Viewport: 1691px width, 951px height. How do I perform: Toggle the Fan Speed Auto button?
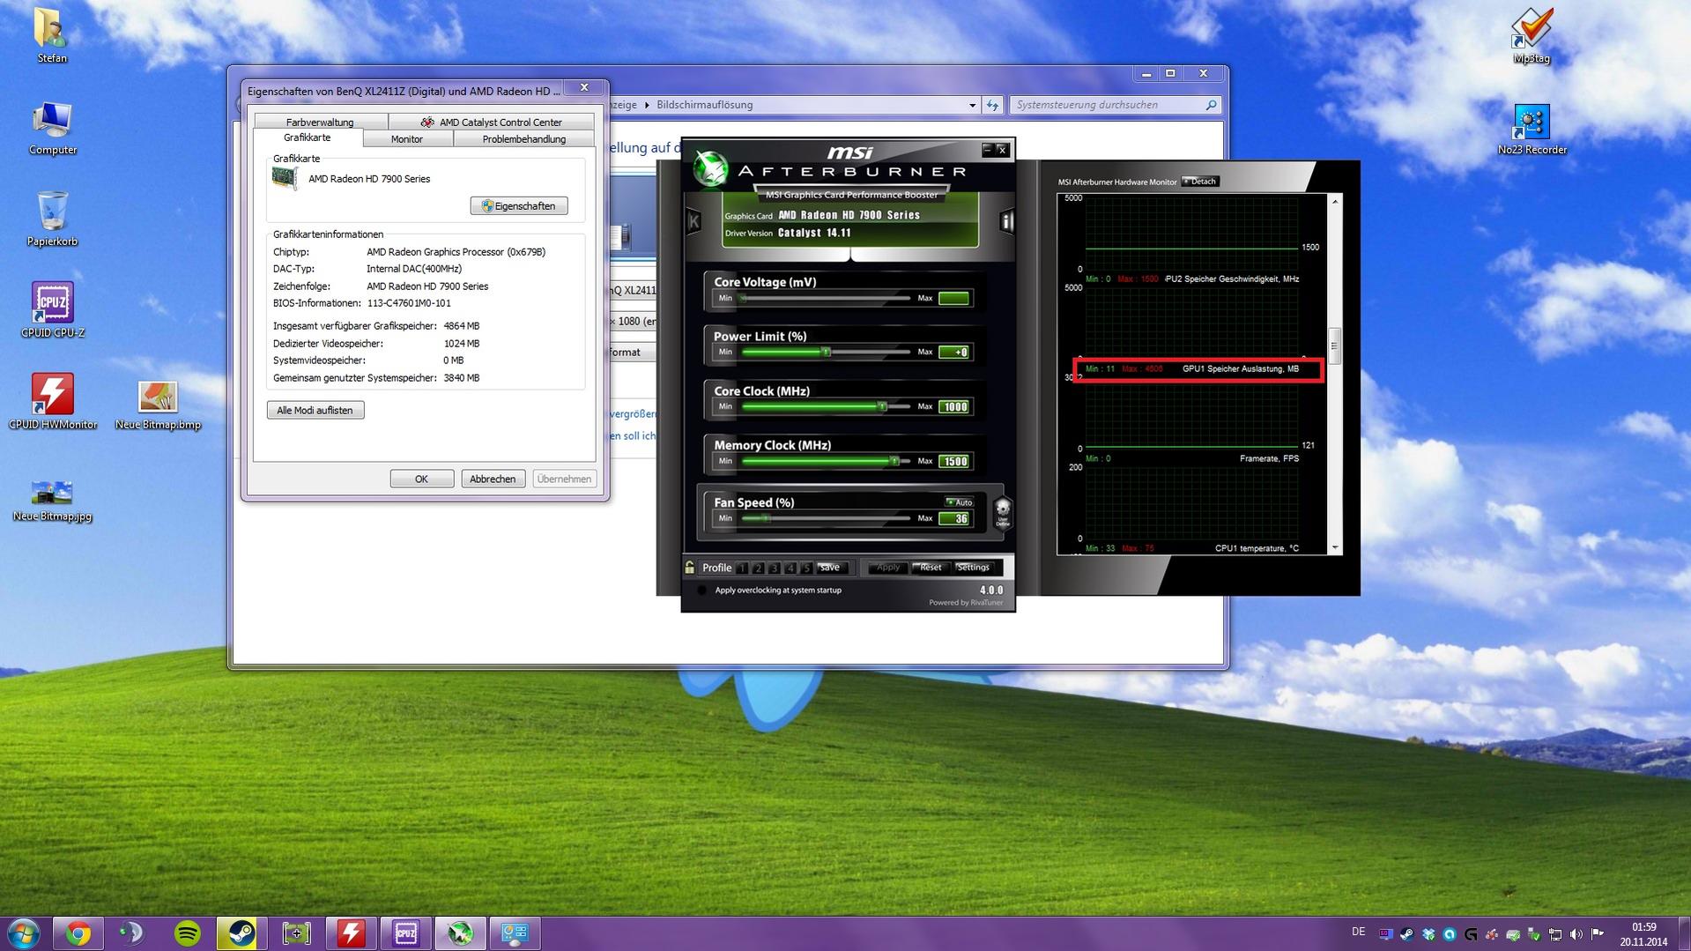click(959, 502)
